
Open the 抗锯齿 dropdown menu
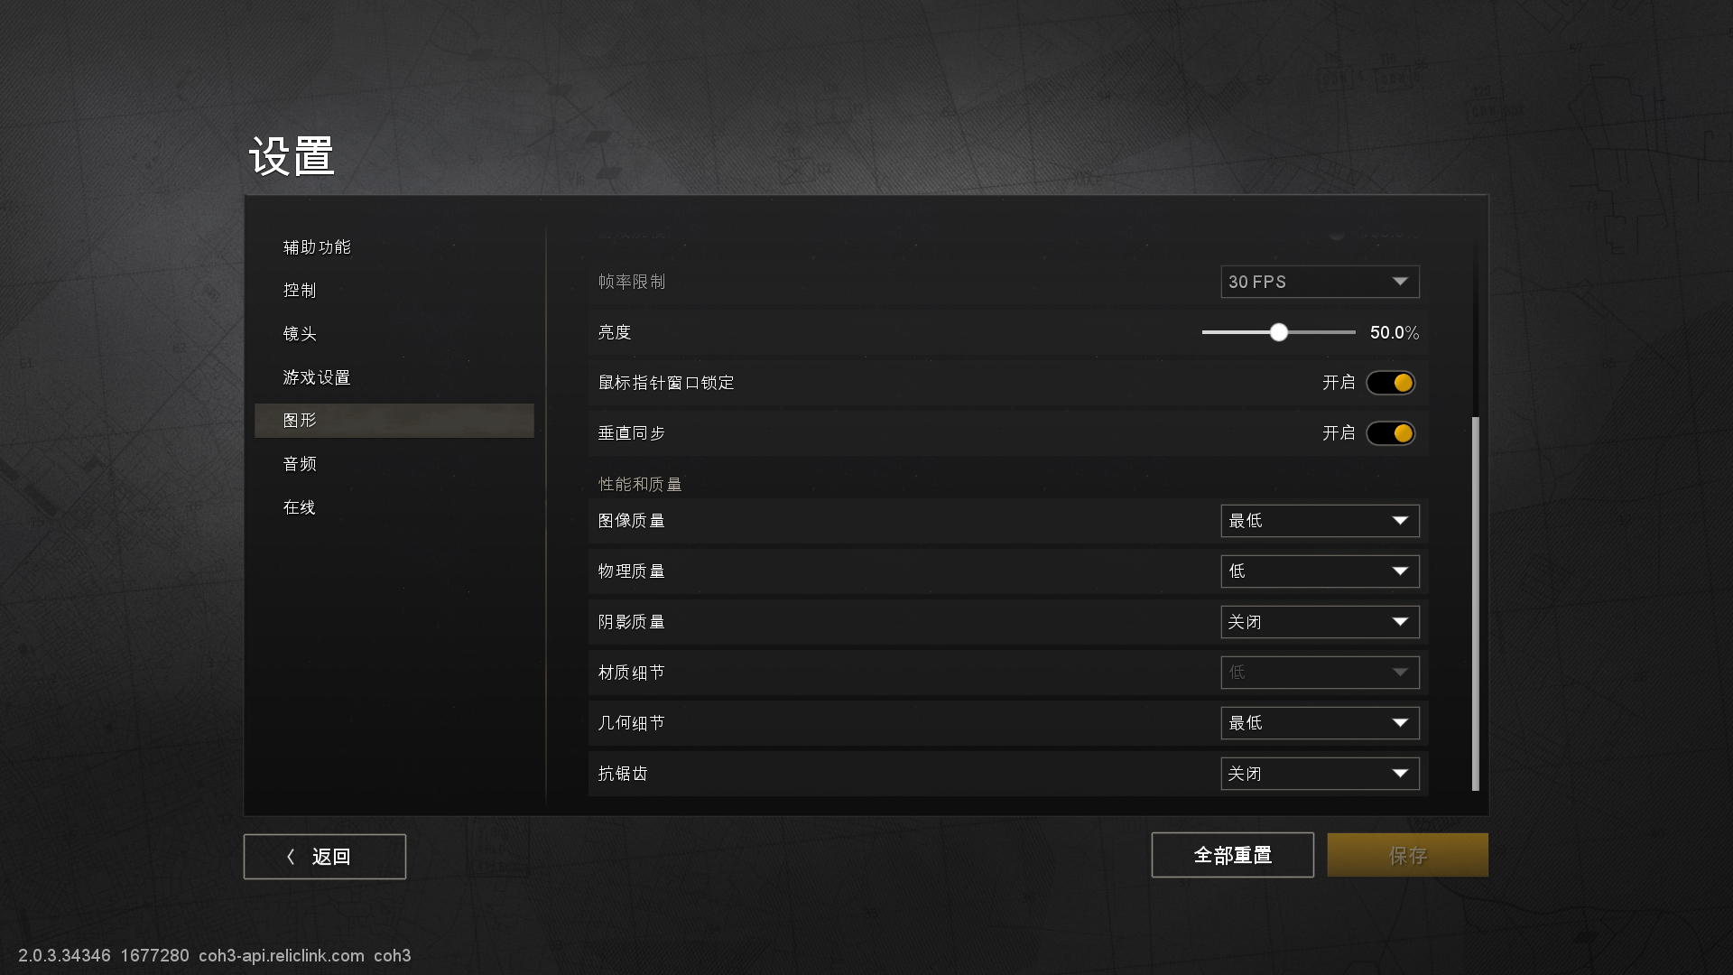pos(1320,774)
